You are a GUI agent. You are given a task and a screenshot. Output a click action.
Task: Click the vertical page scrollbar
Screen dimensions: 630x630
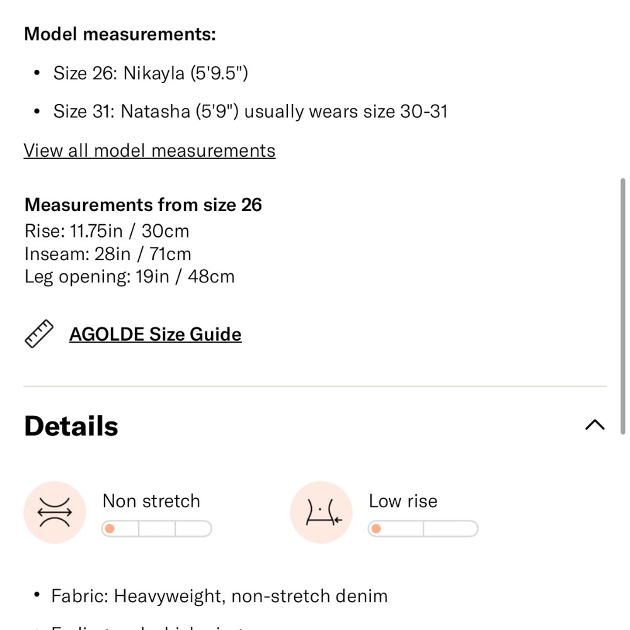[623, 306]
